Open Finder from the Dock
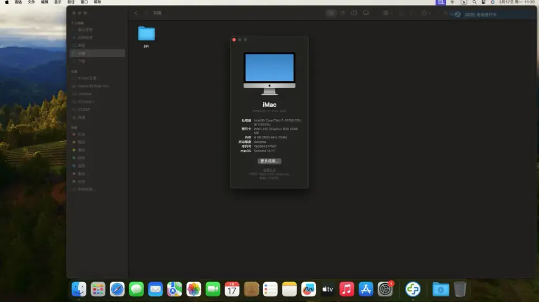Image resolution: width=539 pixels, height=302 pixels. 79,289
